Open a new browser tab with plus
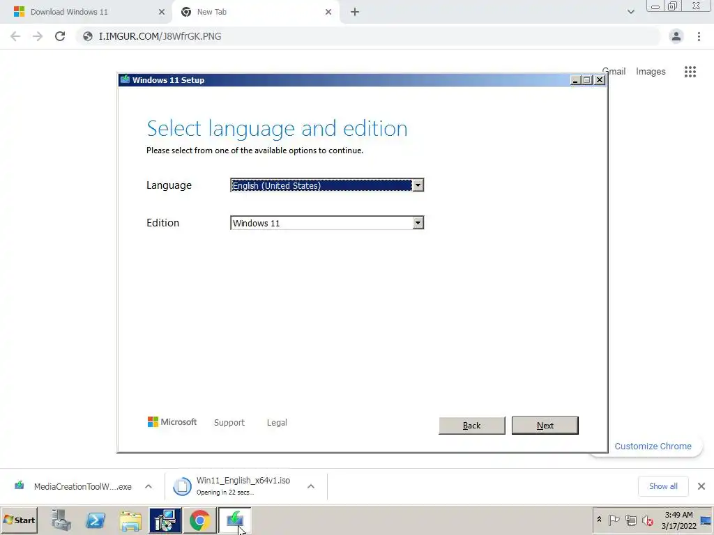Viewport: 714px width, 535px height. [355, 12]
